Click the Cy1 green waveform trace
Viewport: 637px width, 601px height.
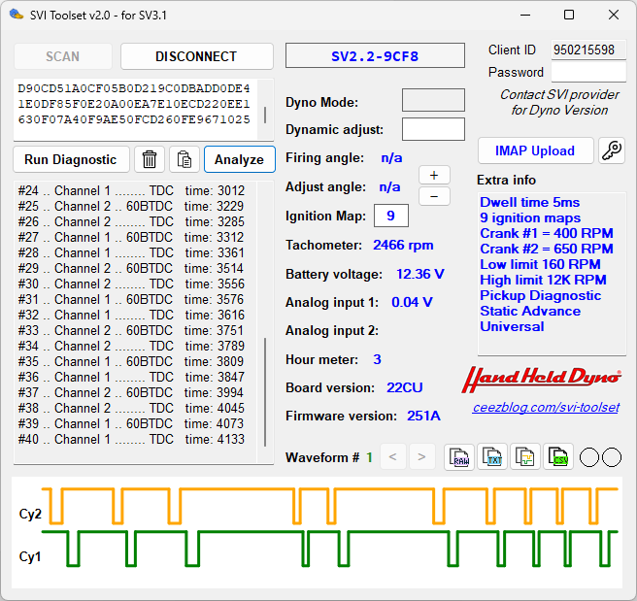coord(330,549)
